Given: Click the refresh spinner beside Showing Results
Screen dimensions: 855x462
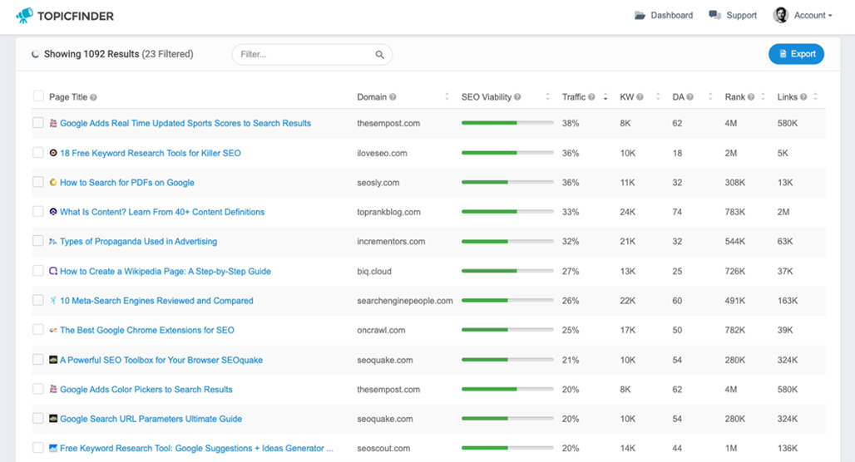Looking at the screenshot, I should (x=36, y=54).
